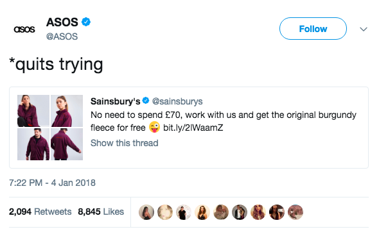Click the ASOS profile logo avatar

(24, 29)
